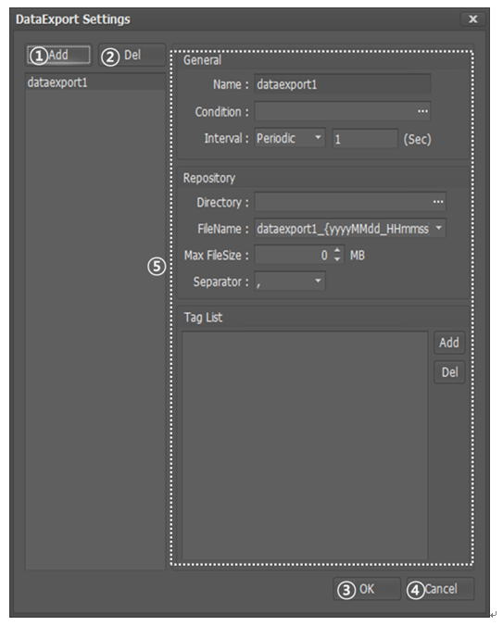503x626 pixels.
Task: Click the Add button above export list
Action: [58, 55]
